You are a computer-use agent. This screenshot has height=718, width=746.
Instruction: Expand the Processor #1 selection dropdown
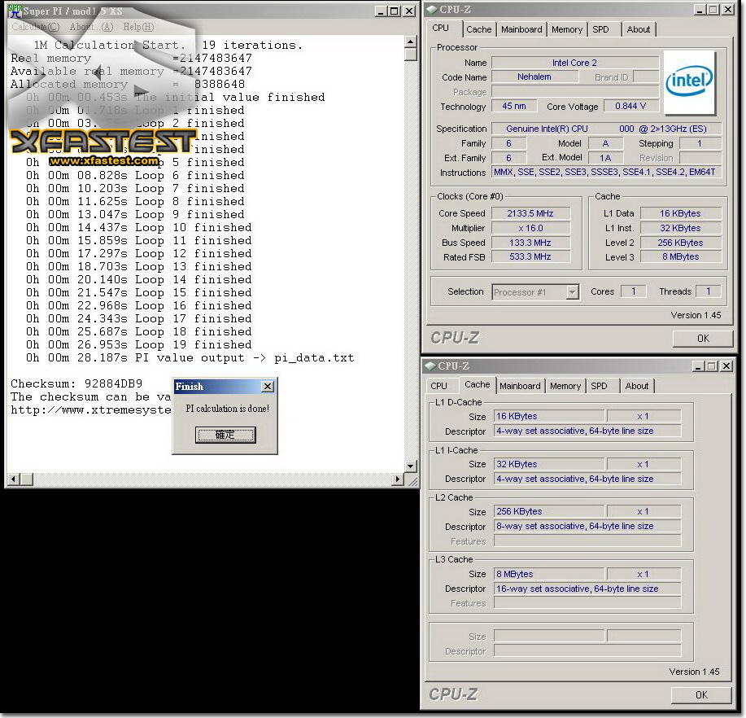[572, 292]
